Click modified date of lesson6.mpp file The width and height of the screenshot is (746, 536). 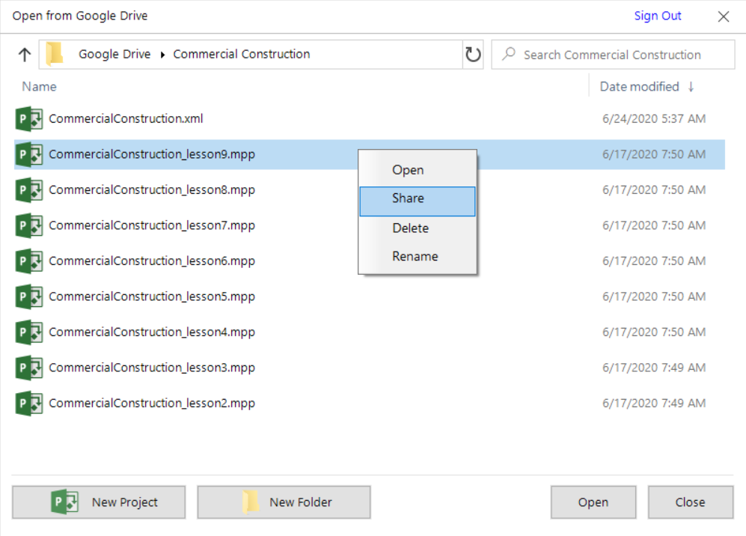click(x=654, y=261)
